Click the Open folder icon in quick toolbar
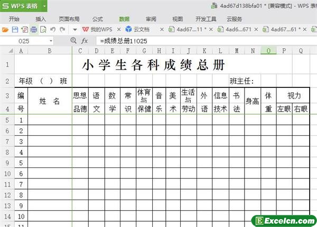Screen dimensions: 317x227 pos(6,29)
